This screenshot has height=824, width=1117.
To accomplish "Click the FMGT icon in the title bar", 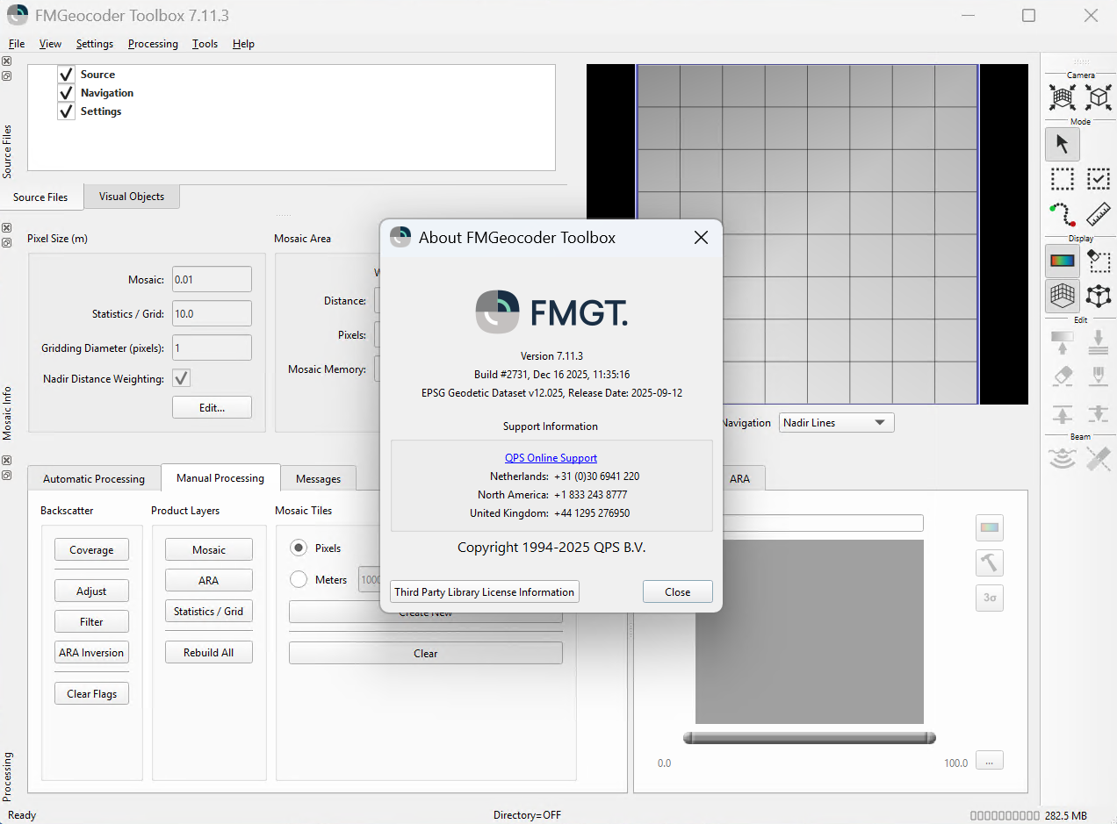I will pos(17,15).
